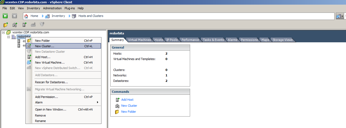The height and width of the screenshot is (128, 346).
Task: Open the Plug-ins menu
Action: pyautogui.click(x=70, y=8)
